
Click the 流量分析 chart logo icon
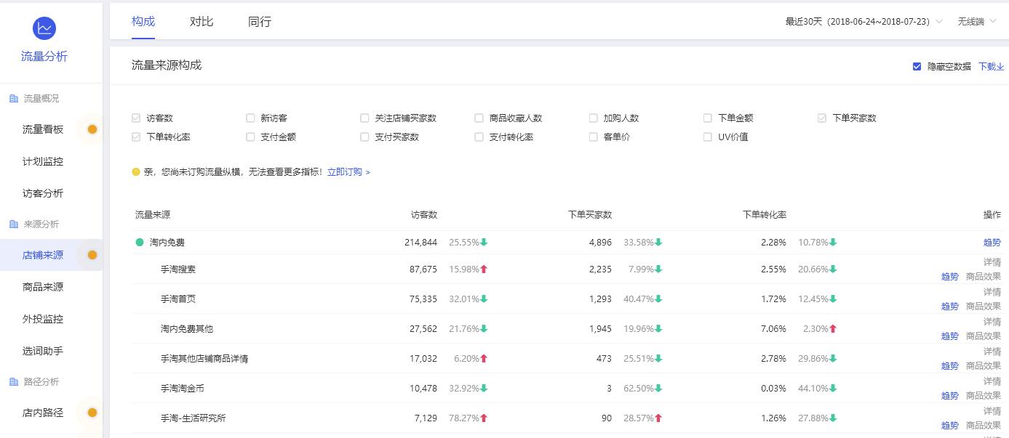coord(44,28)
